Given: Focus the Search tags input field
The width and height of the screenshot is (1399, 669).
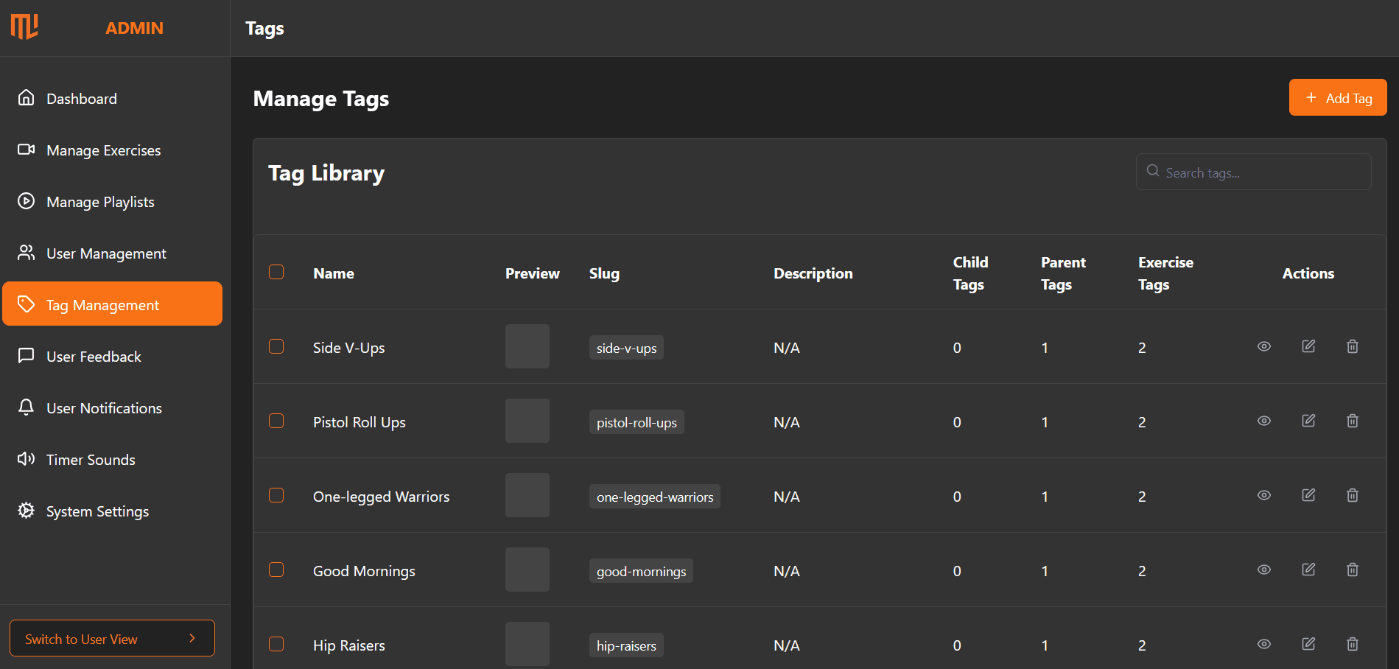Looking at the screenshot, I should (1254, 172).
